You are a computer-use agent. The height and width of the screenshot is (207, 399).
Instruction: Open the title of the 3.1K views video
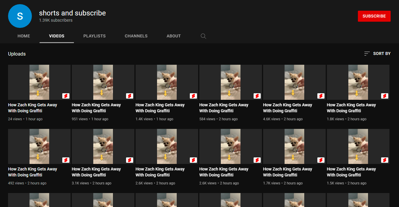pos(96,172)
